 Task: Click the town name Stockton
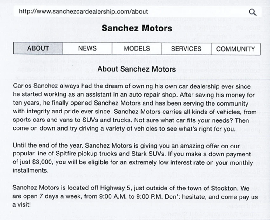click(x=225, y=188)
